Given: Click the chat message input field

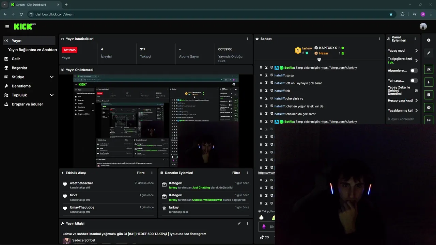Looking at the screenshot, I should pyautogui.click(x=267, y=227).
